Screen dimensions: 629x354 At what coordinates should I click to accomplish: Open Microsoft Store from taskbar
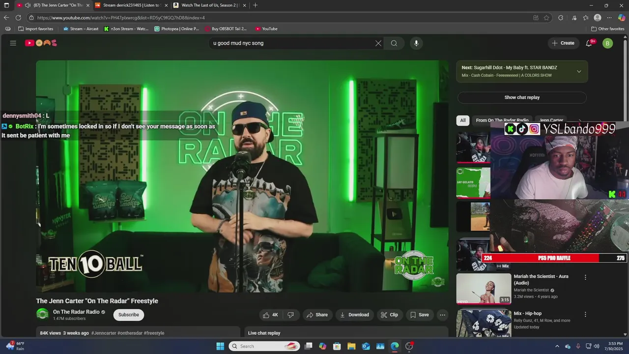click(x=337, y=346)
